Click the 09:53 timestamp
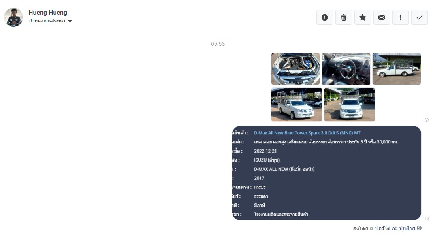Screen dimensions: 431x243 pyautogui.click(x=218, y=44)
